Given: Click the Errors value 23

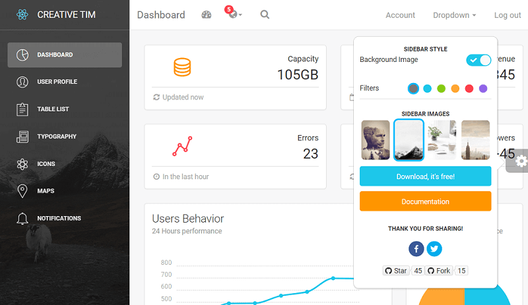Looking at the screenshot, I should tap(310, 153).
